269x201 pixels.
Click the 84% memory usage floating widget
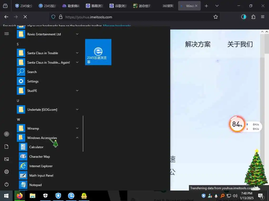click(237, 124)
